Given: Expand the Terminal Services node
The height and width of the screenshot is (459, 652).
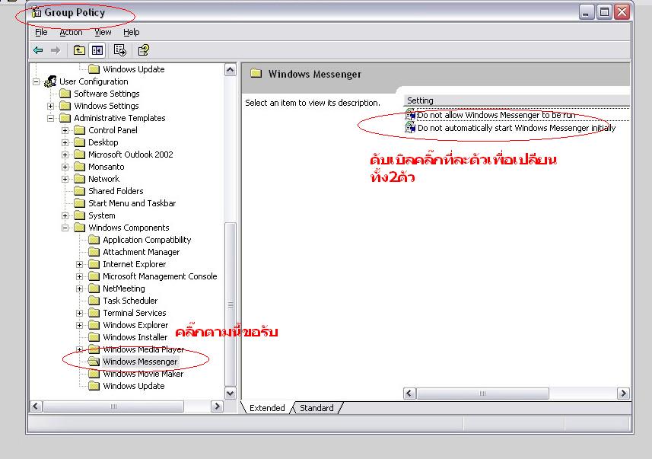Looking at the screenshot, I should coord(79,313).
